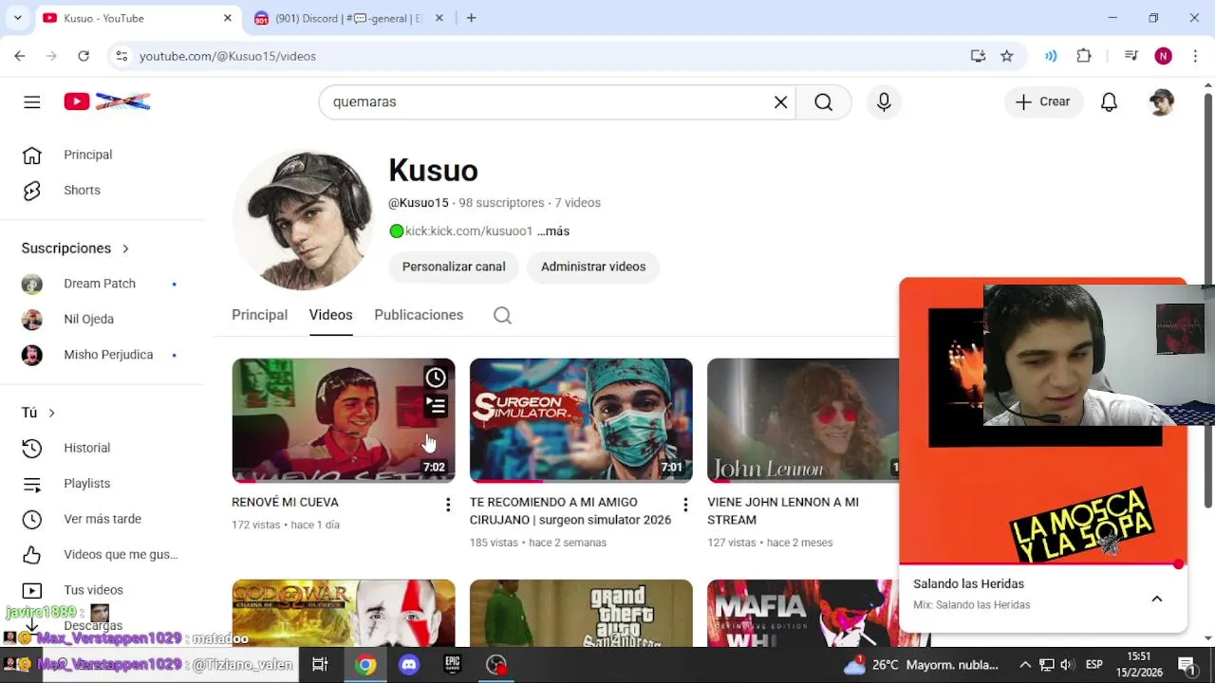Image resolution: width=1215 pixels, height=683 pixels.
Task: Open the notifications bell
Action: [x=1109, y=102]
